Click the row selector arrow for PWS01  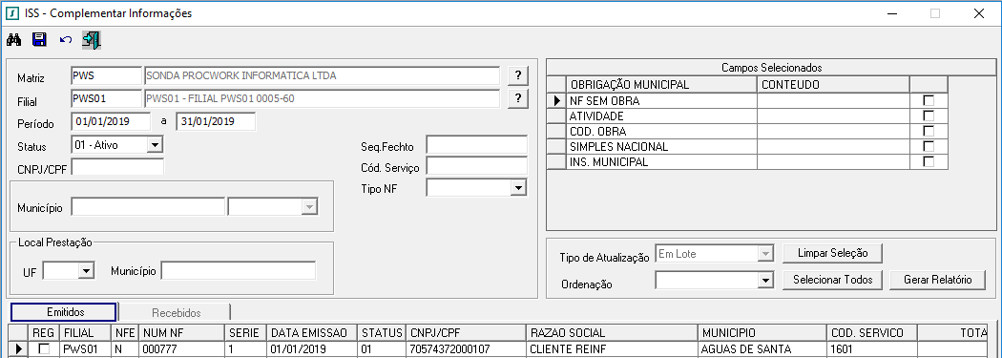[18, 349]
